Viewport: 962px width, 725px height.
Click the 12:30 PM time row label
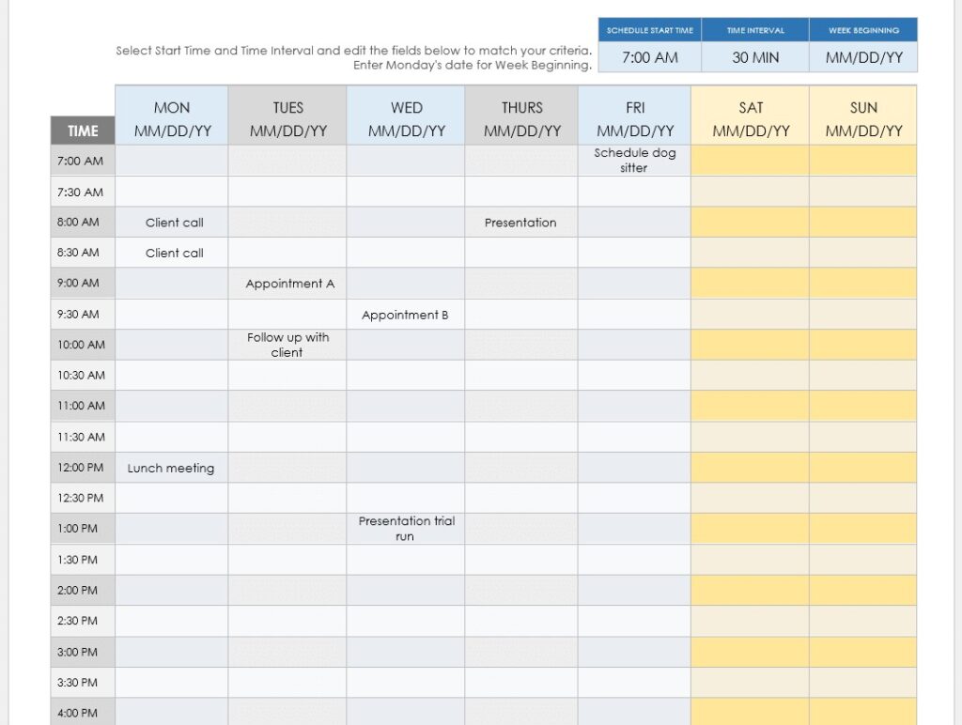coord(83,498)
